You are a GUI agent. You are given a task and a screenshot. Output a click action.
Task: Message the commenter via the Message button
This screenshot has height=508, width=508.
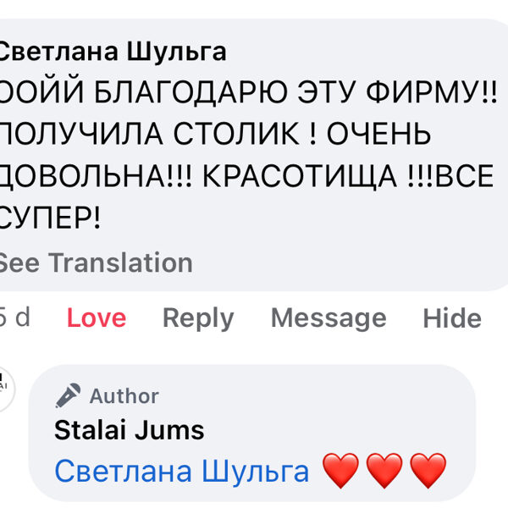329,318
